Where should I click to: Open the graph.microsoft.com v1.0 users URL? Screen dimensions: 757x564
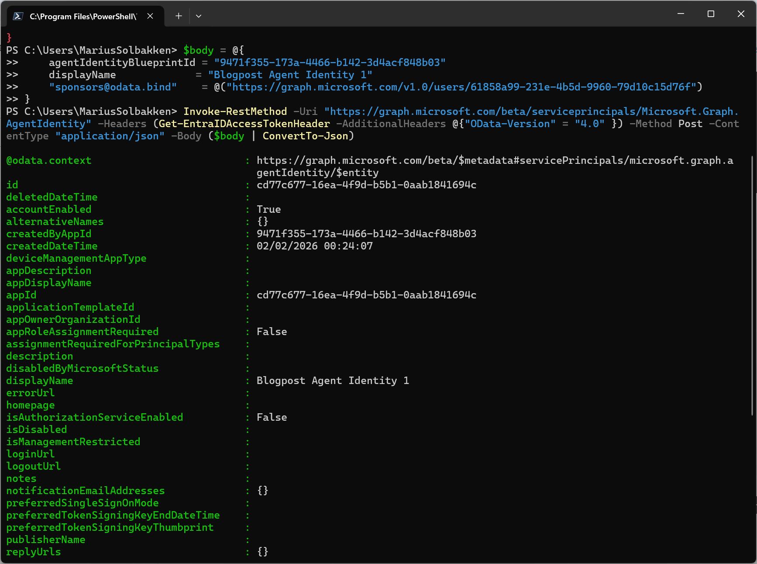click(464, 87)
